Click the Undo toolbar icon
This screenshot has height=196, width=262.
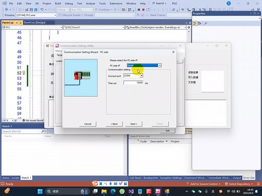point(42,10)
